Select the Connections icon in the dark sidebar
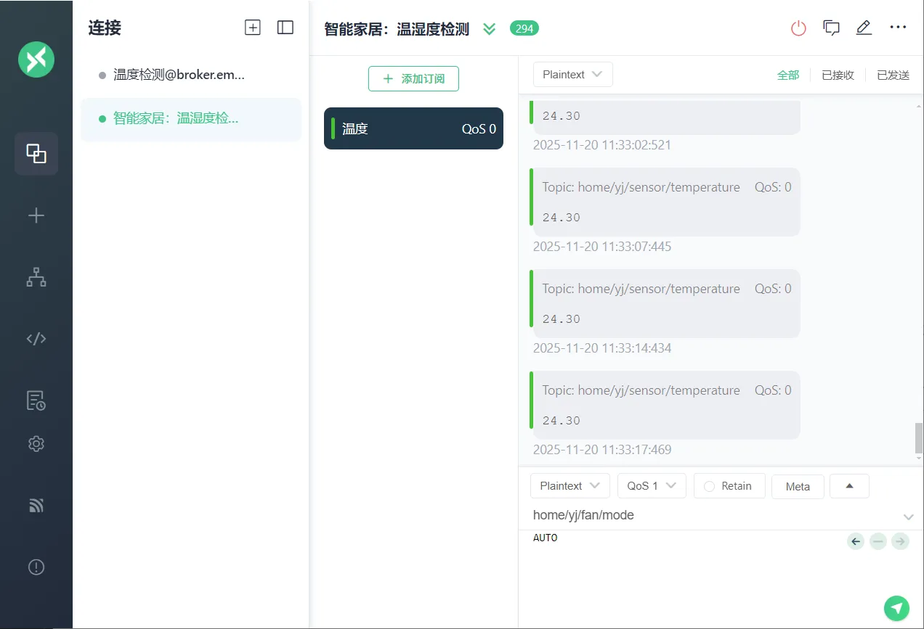Image resolution: width=924 pixels, height=629 pixels. (x=36, y=153)
